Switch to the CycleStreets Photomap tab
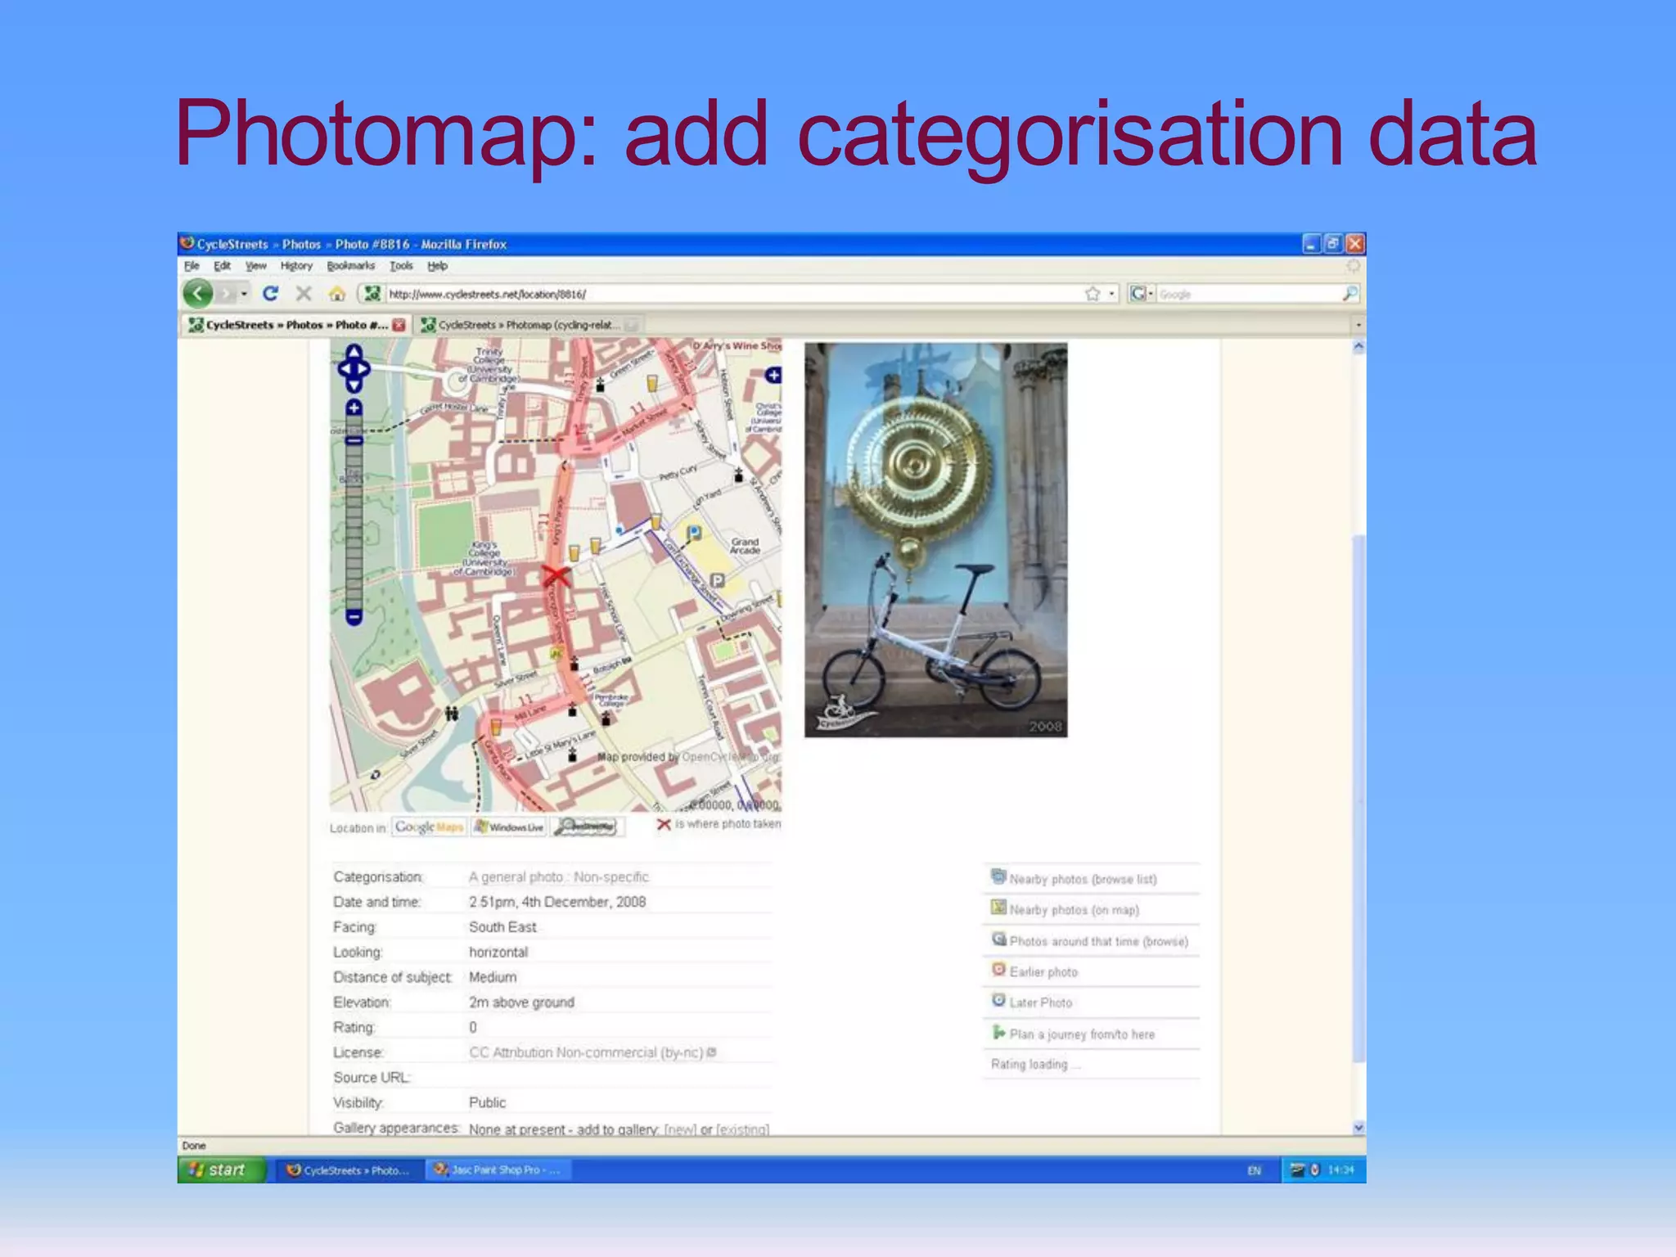Viewport: 1676px width, 1257px height. pos(528,325)
